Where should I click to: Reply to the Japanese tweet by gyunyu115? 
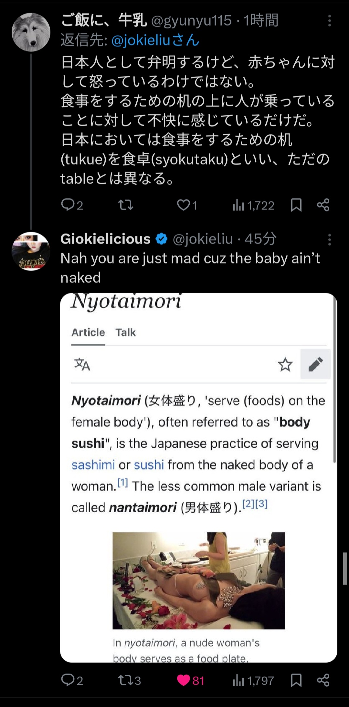(68, 205)
